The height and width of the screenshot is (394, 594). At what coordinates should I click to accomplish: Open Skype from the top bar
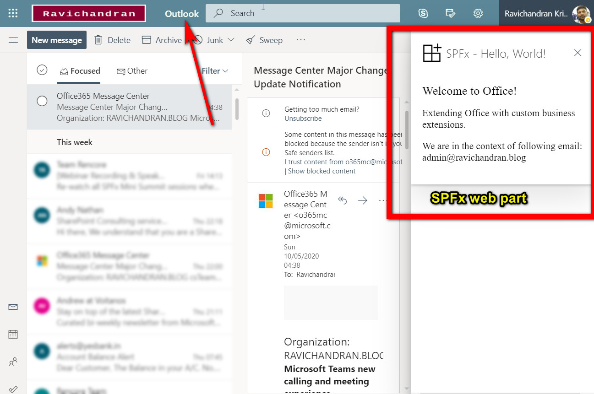[423, 13]
